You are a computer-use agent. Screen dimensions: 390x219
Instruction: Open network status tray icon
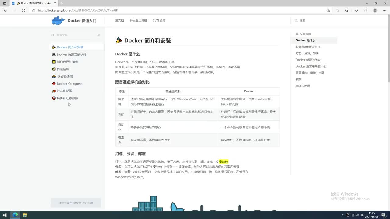tap(353, 215)
